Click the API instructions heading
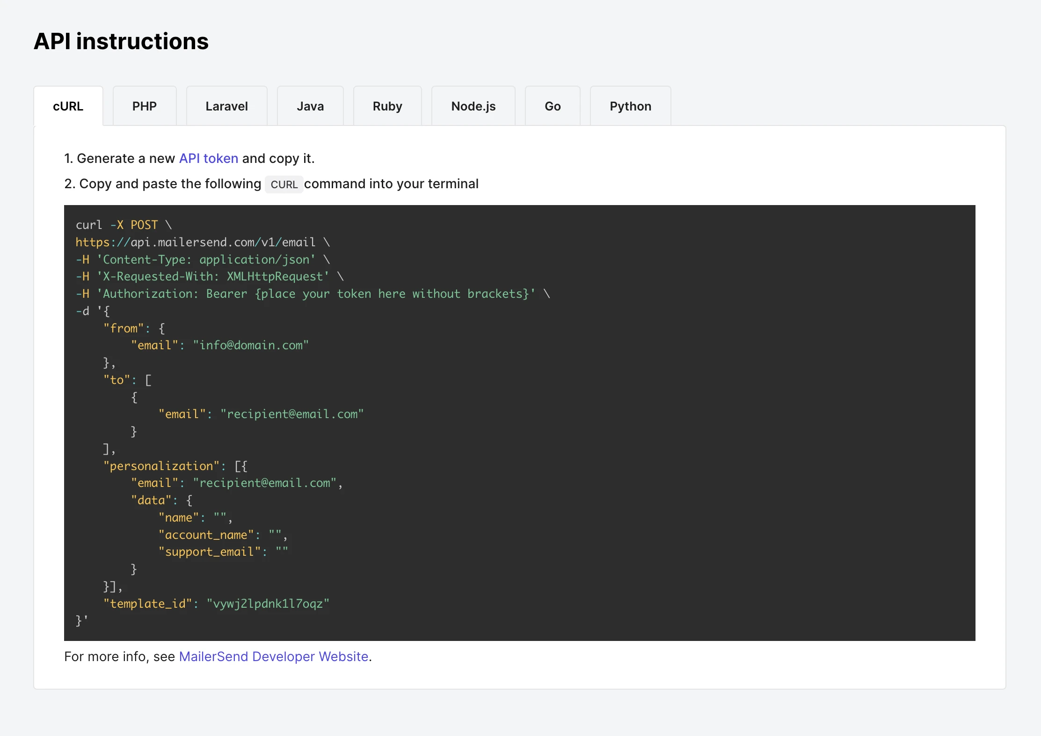The width and height of the screenshot is (1041, 736). pyautogui.click(x=121, y=41)
